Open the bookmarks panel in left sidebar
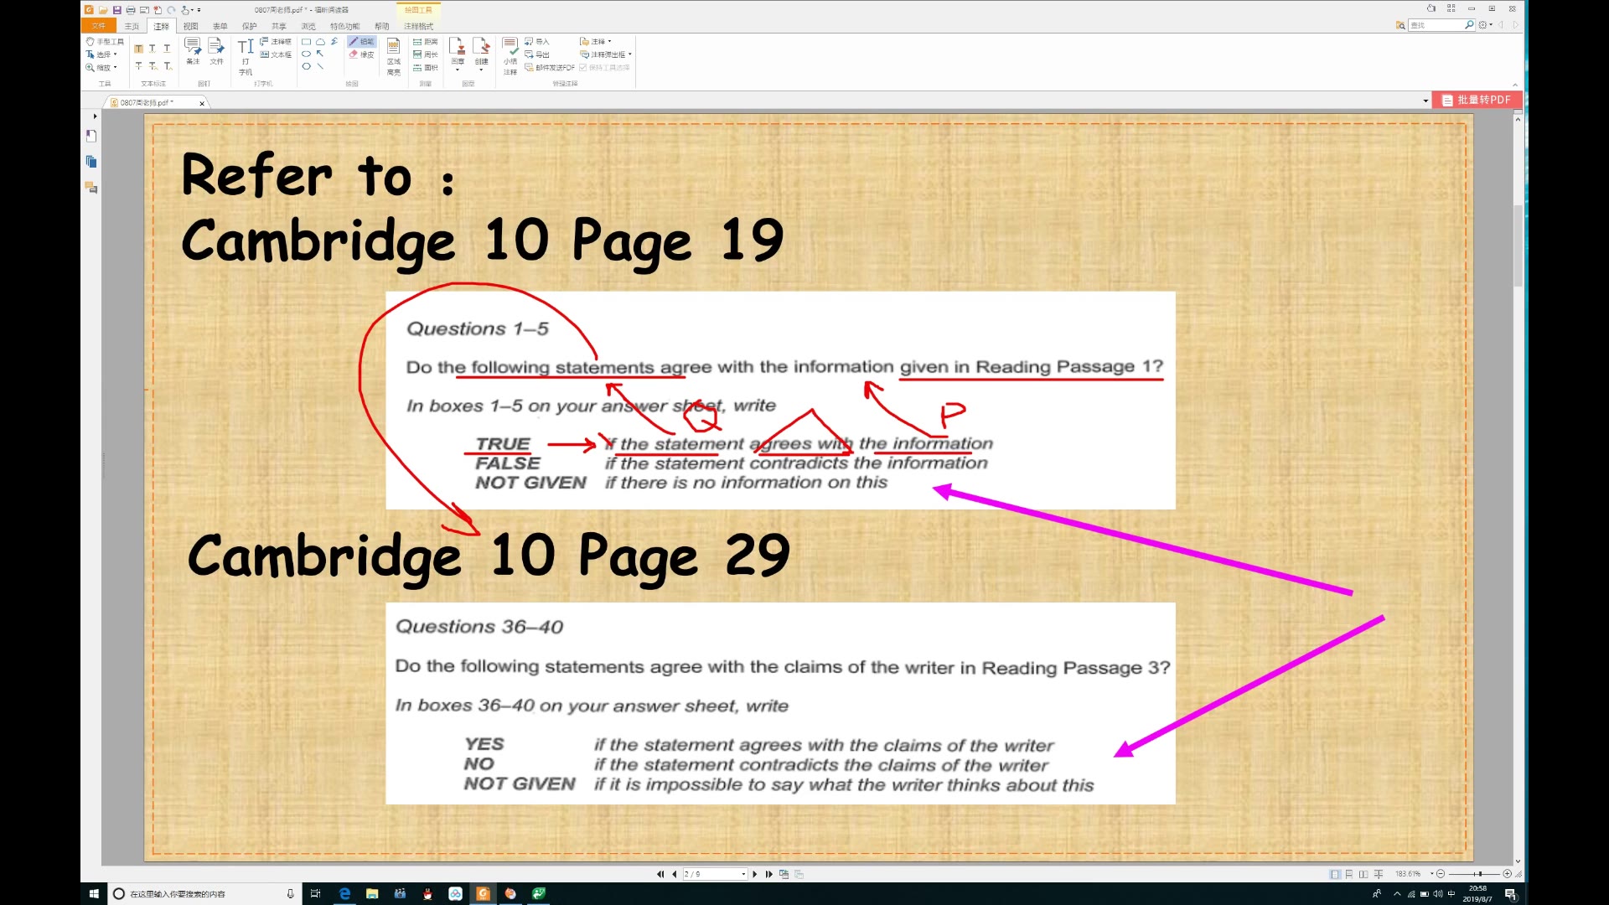The height and width of the screenshot is (905, 1609). [91, 136]
